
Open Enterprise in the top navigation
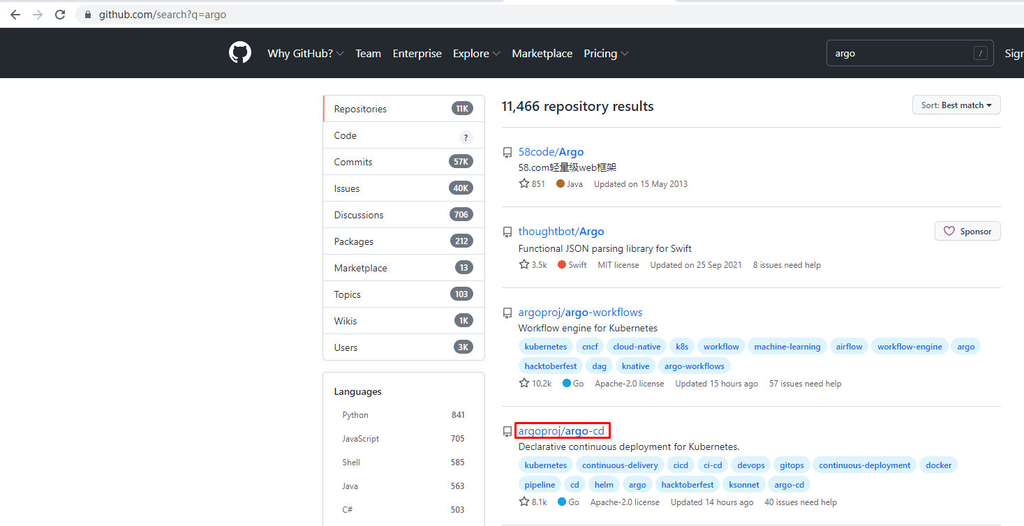click(x=417, y=54)
